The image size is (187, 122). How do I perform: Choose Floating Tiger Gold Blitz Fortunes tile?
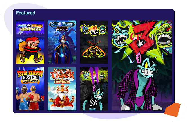(62, 89)
